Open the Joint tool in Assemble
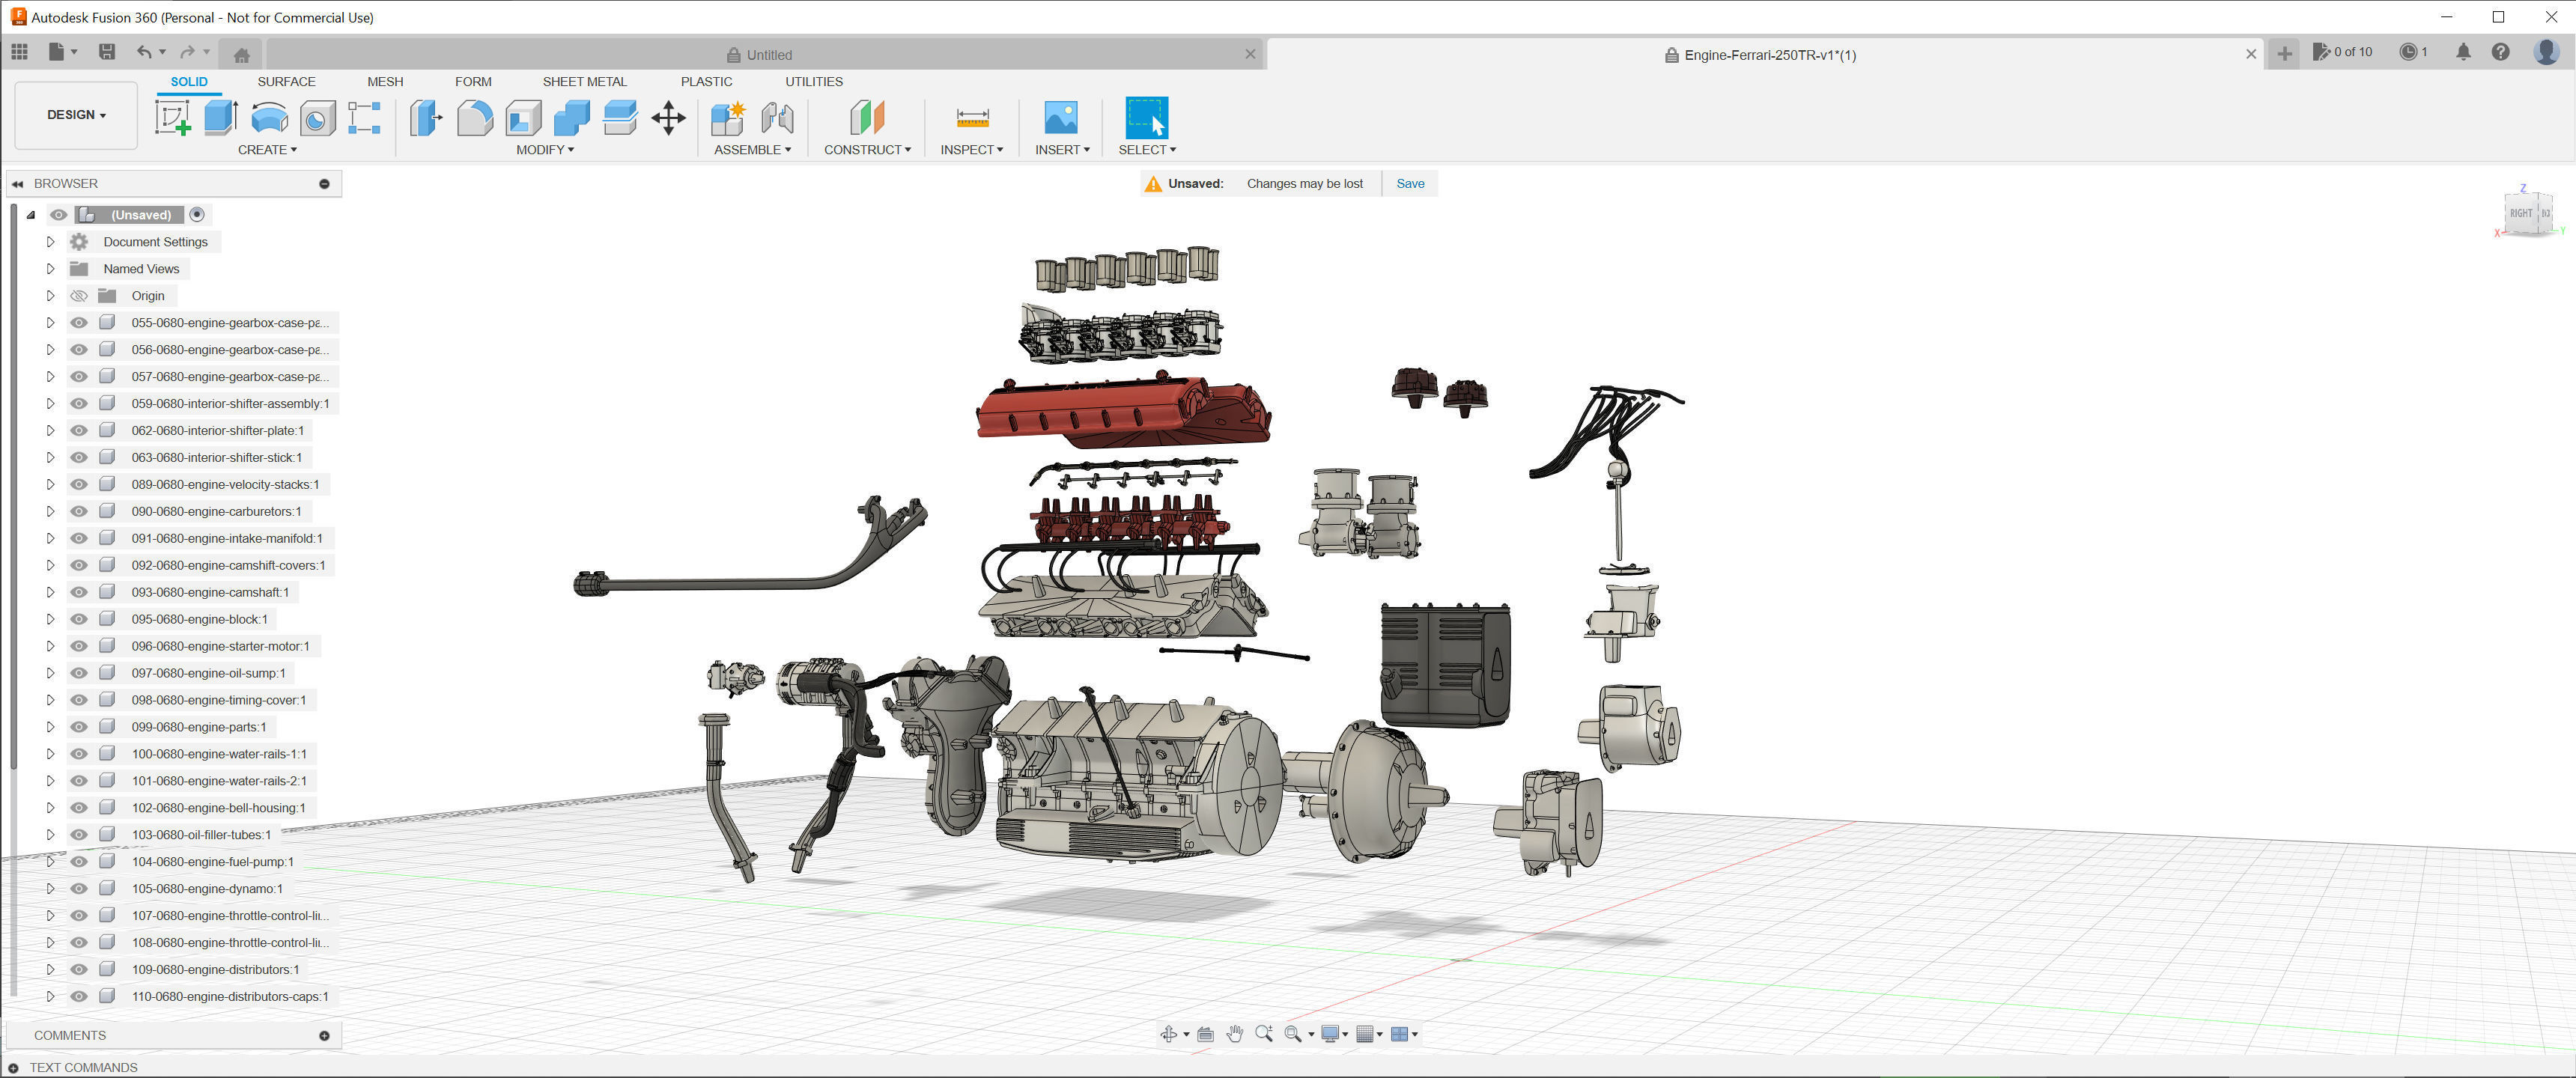 [x=777, y=118]
